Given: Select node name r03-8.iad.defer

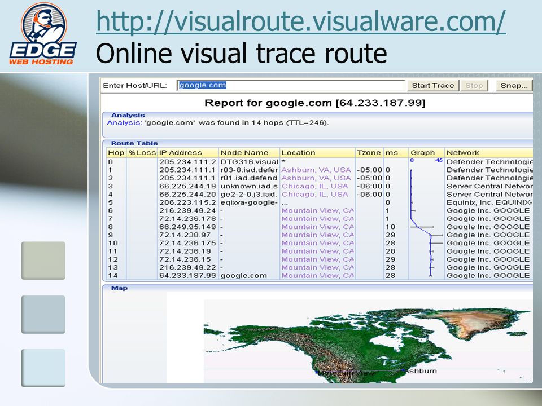Looking at the screenshot, I should pyautogui.click(x=249, y=170).
